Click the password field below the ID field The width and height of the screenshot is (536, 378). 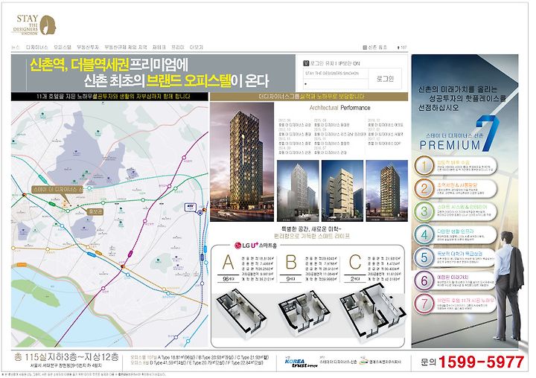coord(336,84)
